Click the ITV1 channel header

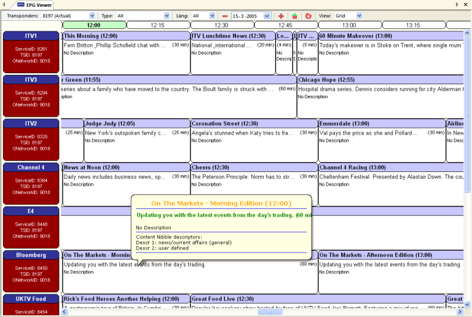click(31, 36)
